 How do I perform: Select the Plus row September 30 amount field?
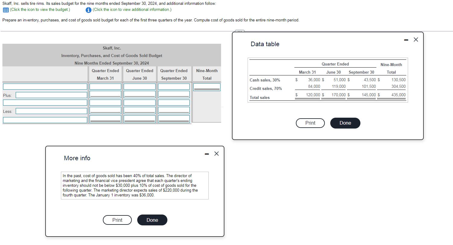[174, 94]
